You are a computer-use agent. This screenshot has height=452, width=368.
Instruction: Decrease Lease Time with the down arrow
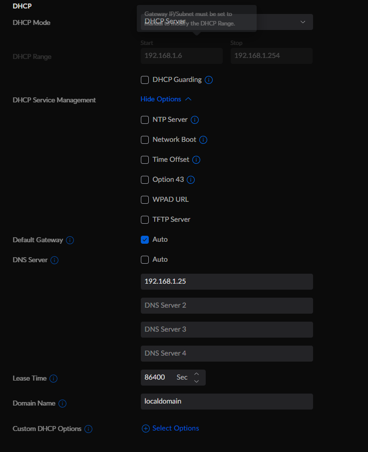pyautogui.click(x=197, y=381)
